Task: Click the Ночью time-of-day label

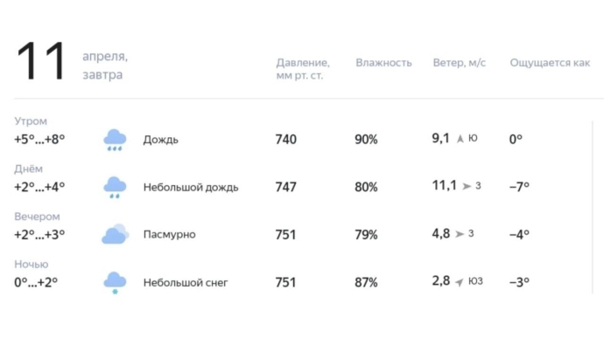Action: [32, 264]
